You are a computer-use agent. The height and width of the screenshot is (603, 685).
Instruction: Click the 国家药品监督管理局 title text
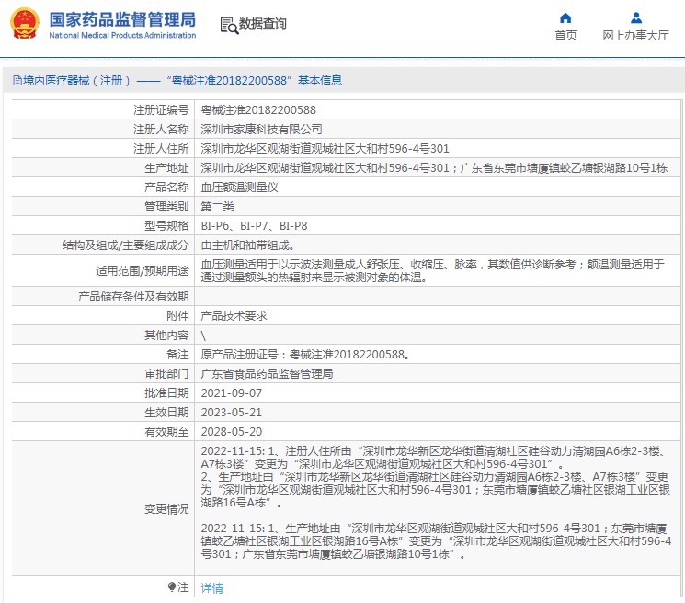tap(121, 19)
